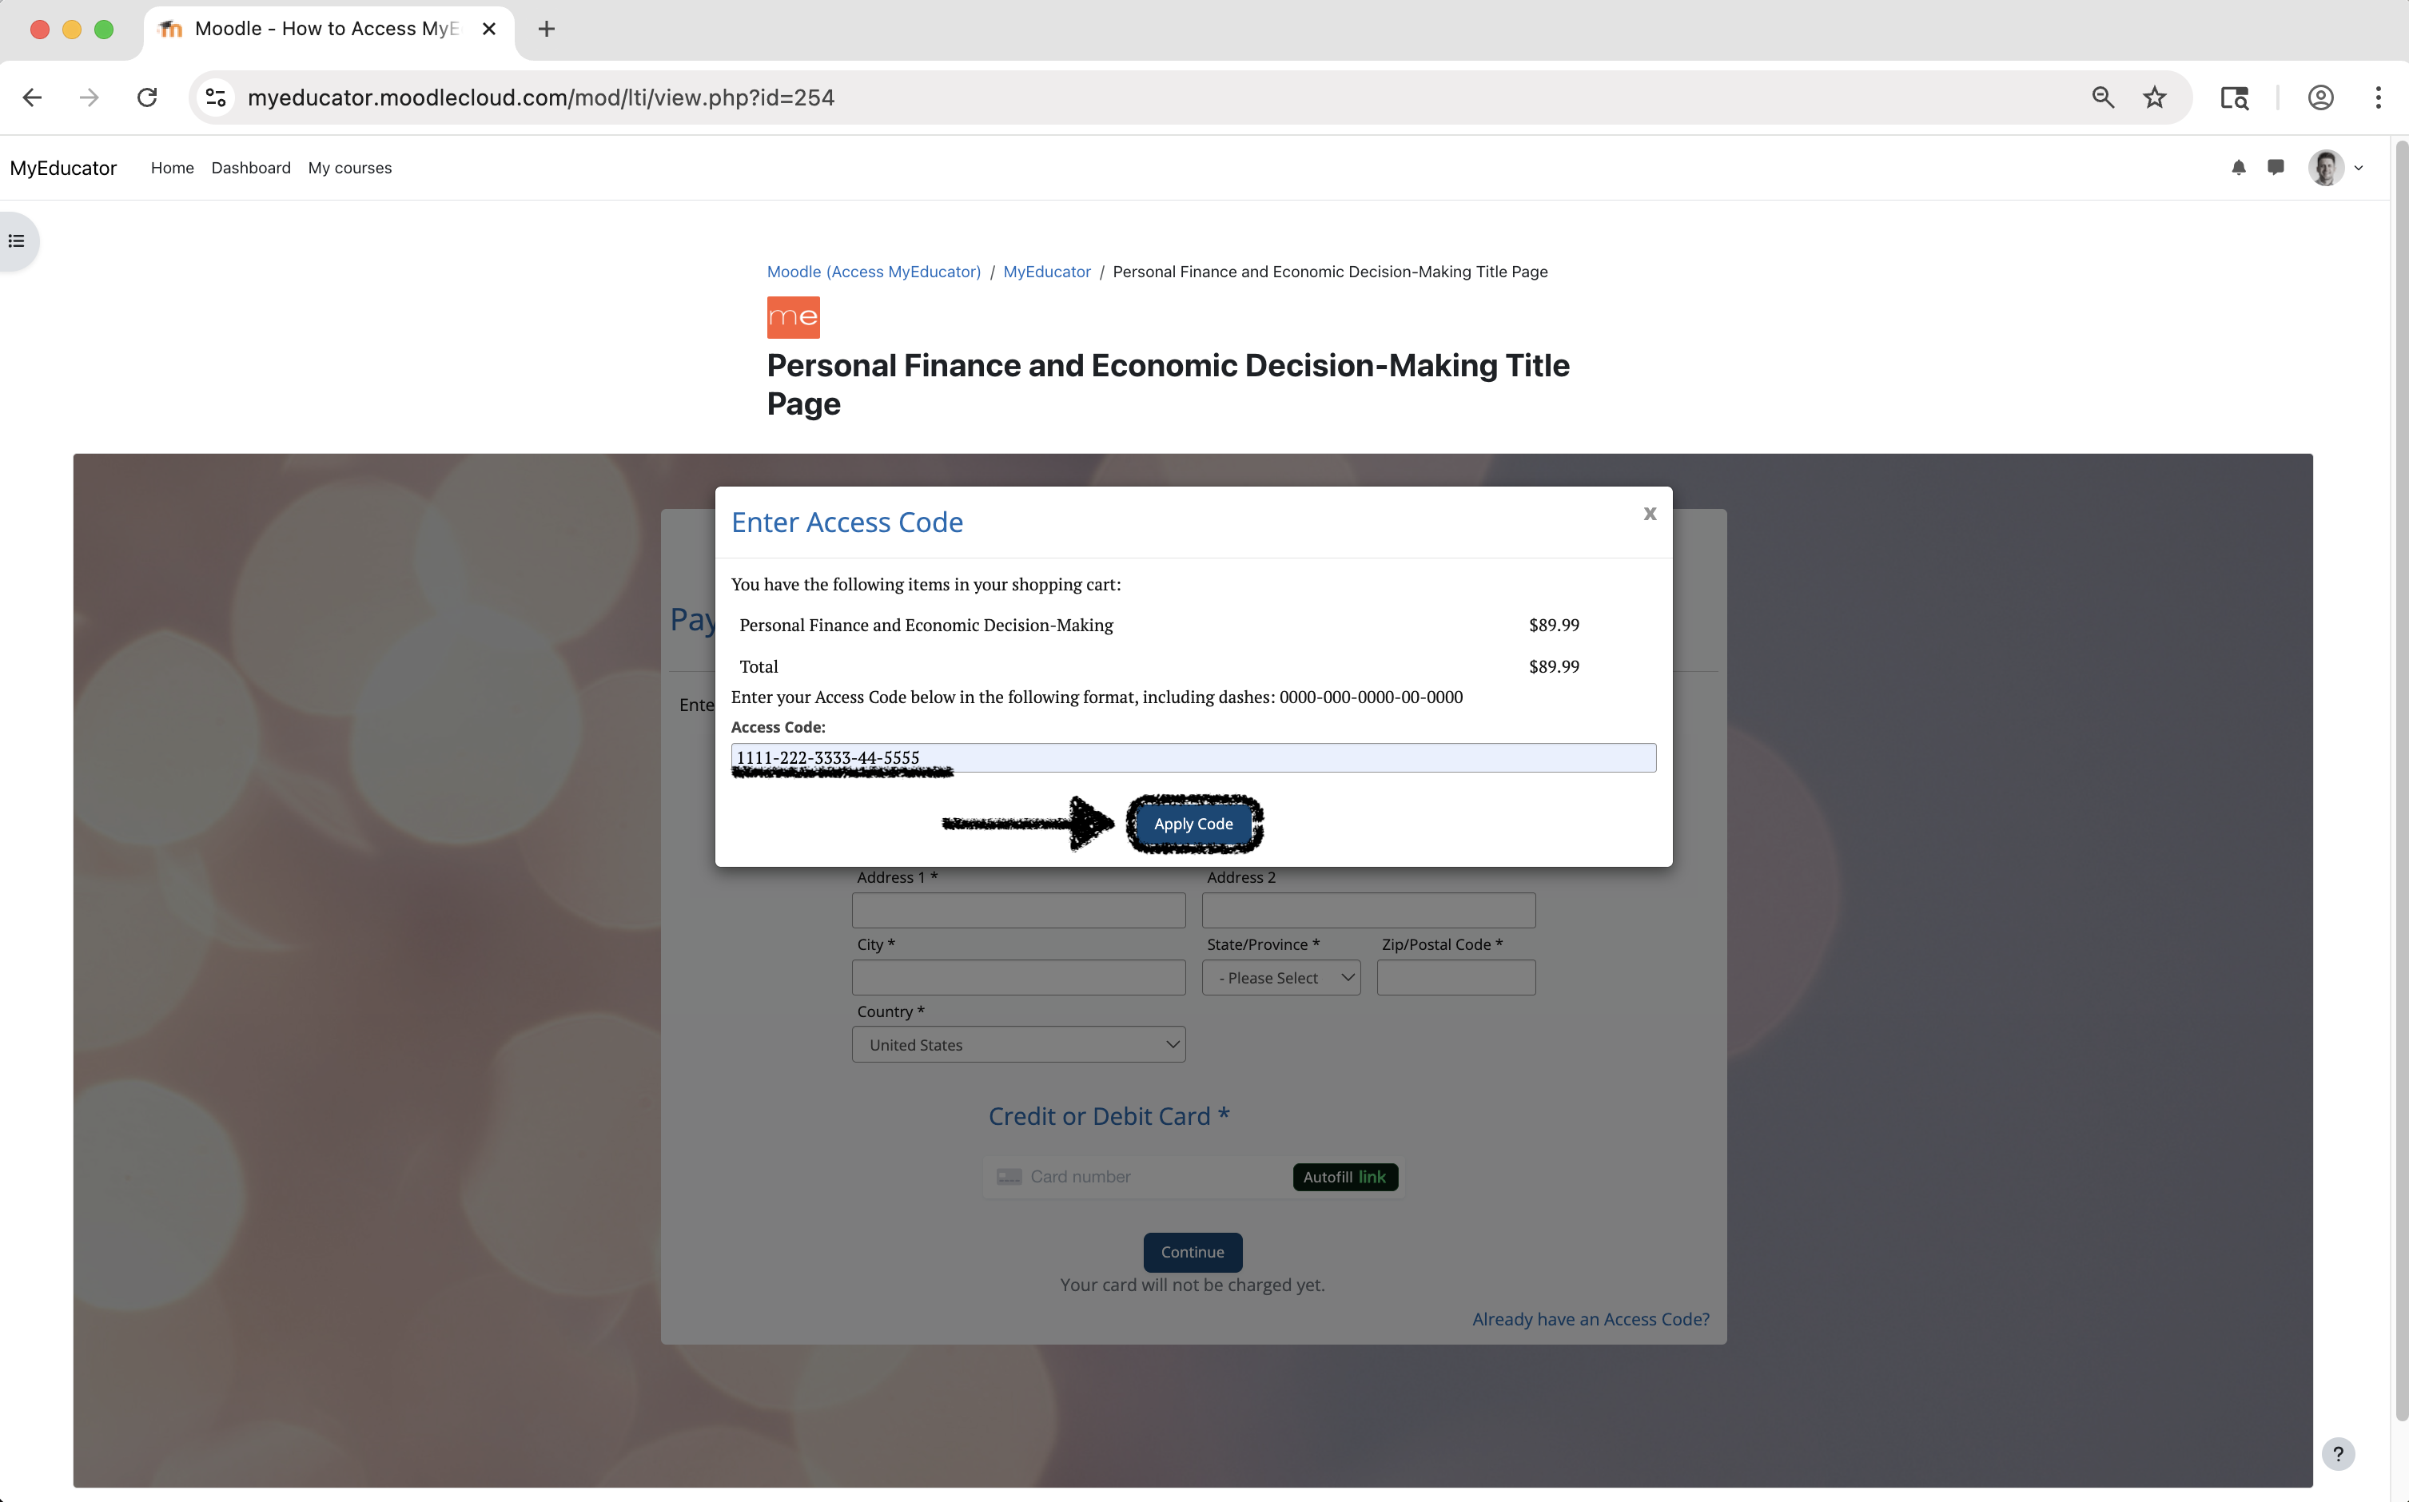Click the browser zoom magnifier icon

pyautogui.click(x=2103, y=97)
